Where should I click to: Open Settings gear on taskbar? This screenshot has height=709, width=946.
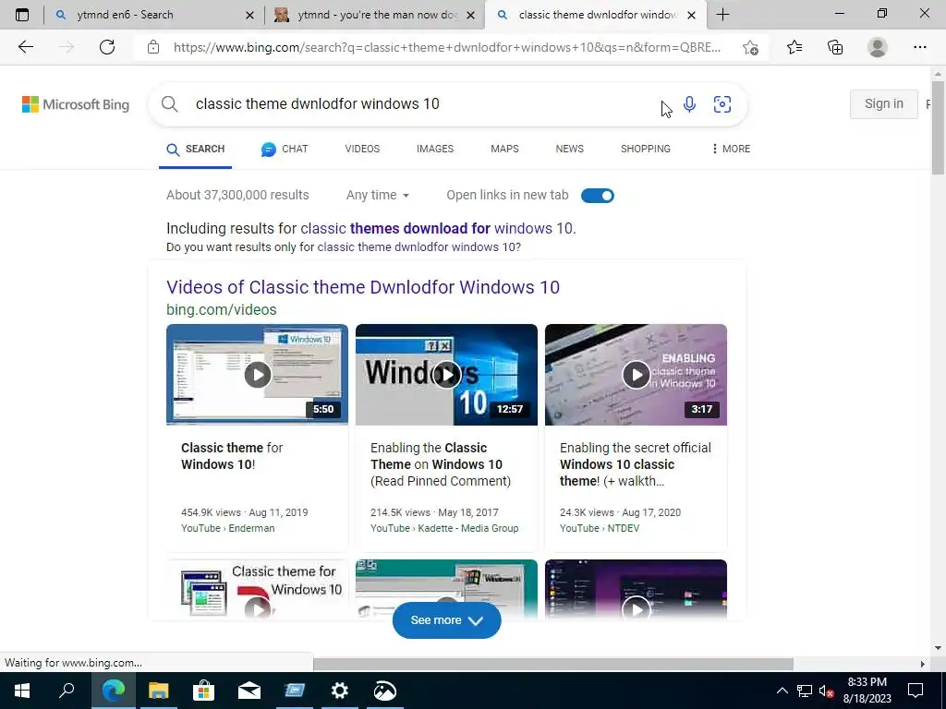pos(340,691)
